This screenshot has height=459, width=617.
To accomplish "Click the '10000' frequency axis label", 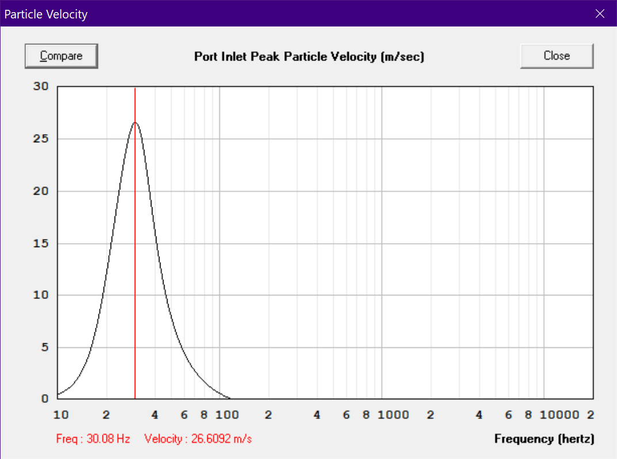I will click(559, 415).
